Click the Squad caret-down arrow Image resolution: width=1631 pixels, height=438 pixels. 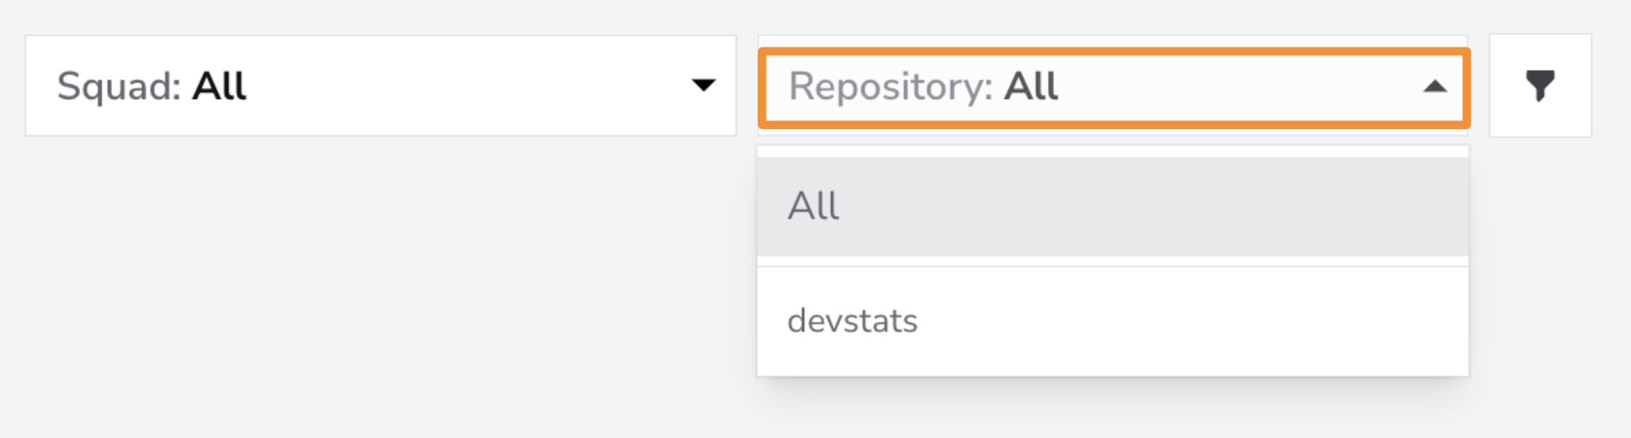(x=704, y=85)
